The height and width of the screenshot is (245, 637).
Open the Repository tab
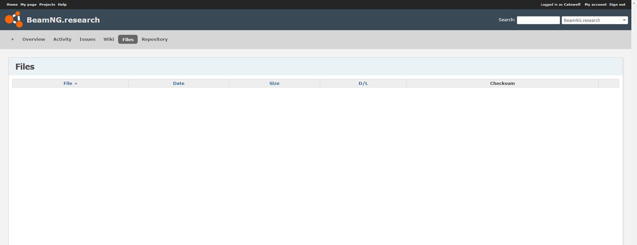pyautogui.click(x=155, y=39)
